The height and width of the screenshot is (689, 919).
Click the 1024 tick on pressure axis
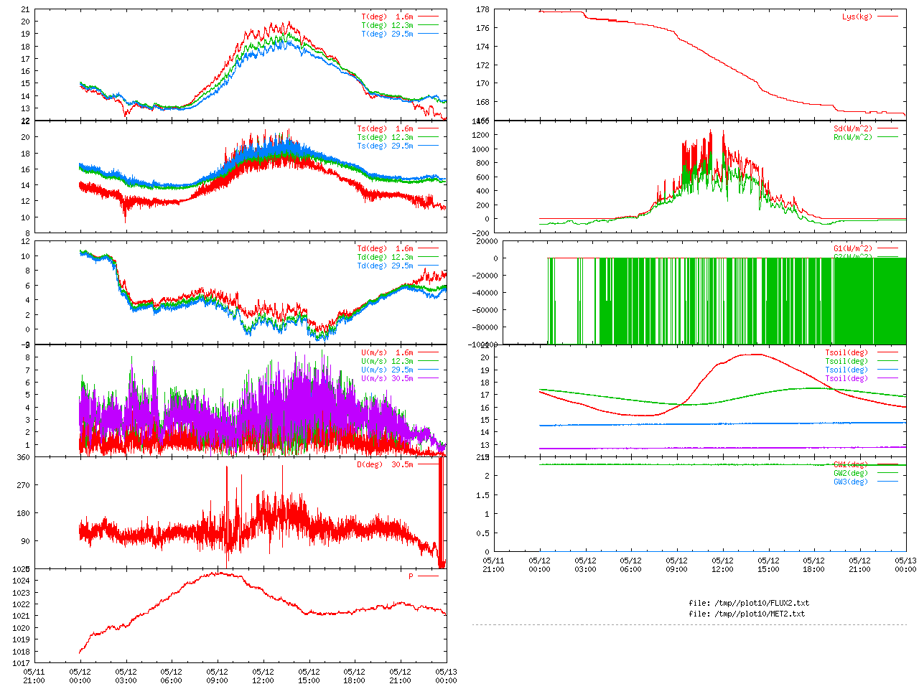coord(21,581)
